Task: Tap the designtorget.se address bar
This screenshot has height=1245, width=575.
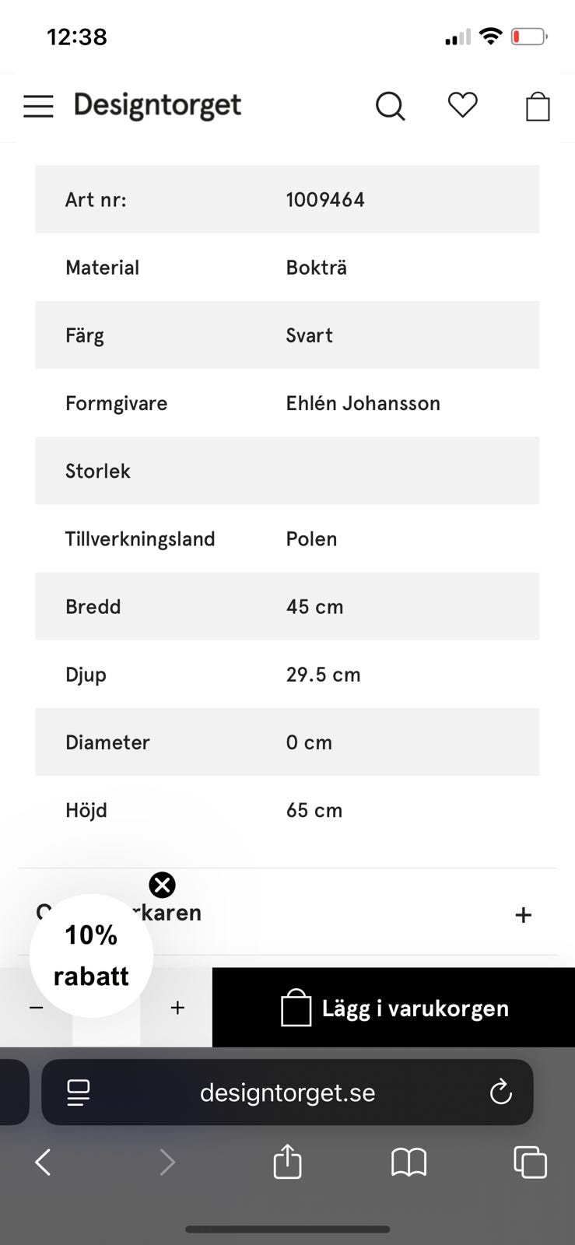Action: [287, 1092]
